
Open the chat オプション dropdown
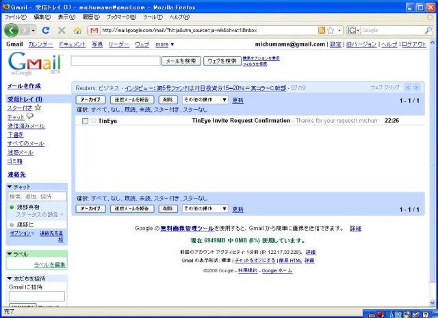[x=22, y=233]
